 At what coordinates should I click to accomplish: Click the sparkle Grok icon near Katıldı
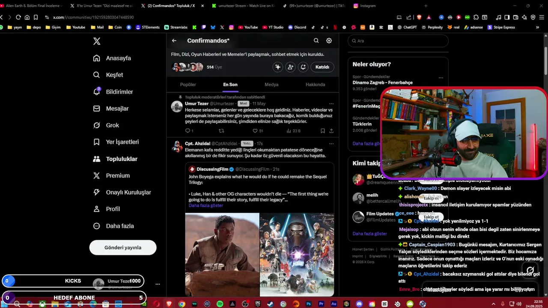(x=278, y=67)
